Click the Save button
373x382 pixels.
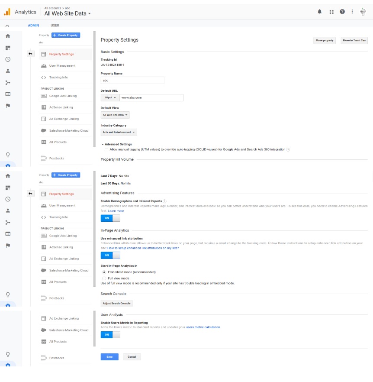tap(109, 357)
